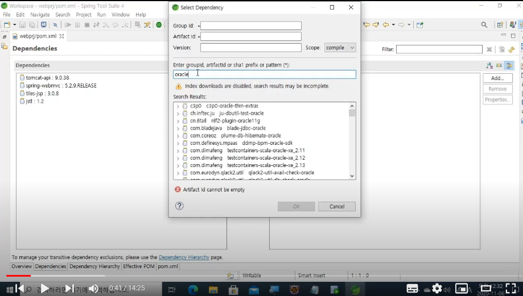
Task: Expand the c3p0 c3p0-oracle-thin-extras result
Action: (178, 106)
